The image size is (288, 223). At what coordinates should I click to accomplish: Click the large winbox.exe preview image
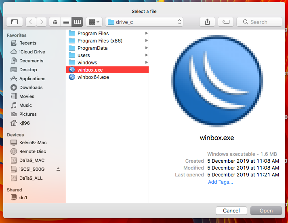click(x=217, y=81)
